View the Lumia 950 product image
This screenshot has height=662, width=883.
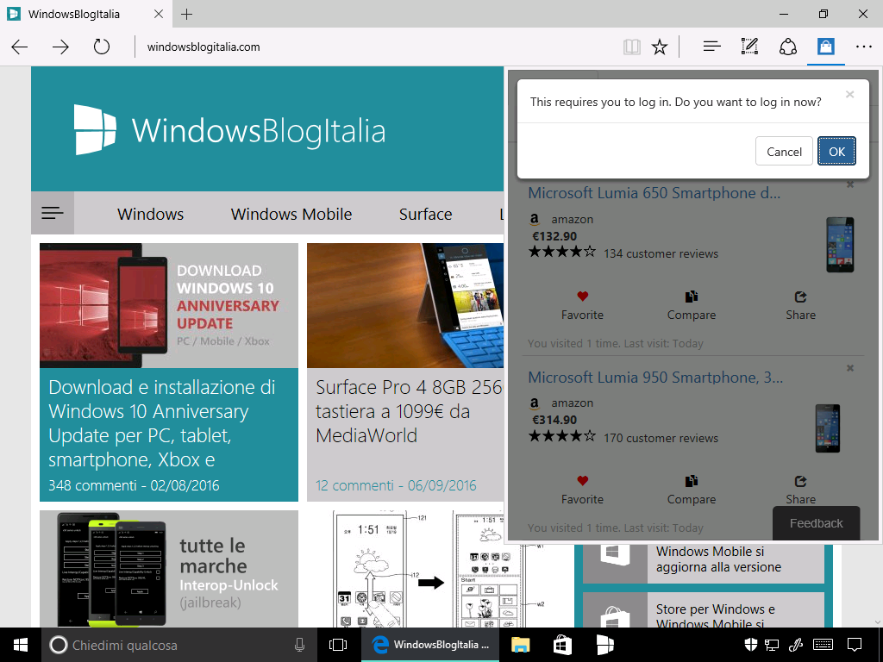click(x=828, y=428)
